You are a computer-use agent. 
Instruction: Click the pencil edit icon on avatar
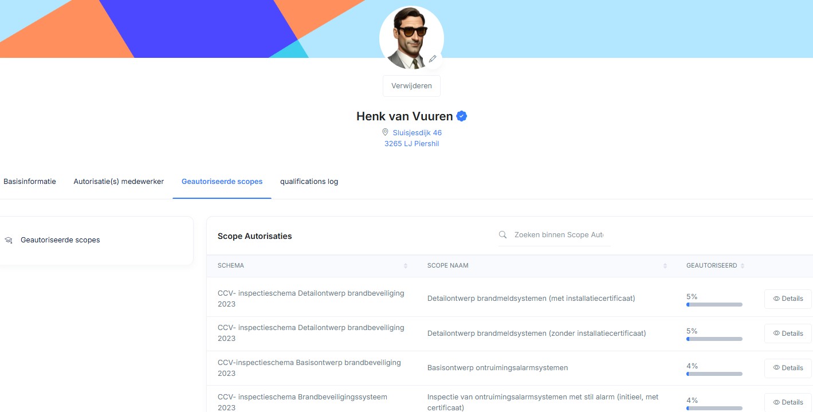click(433, 59)
